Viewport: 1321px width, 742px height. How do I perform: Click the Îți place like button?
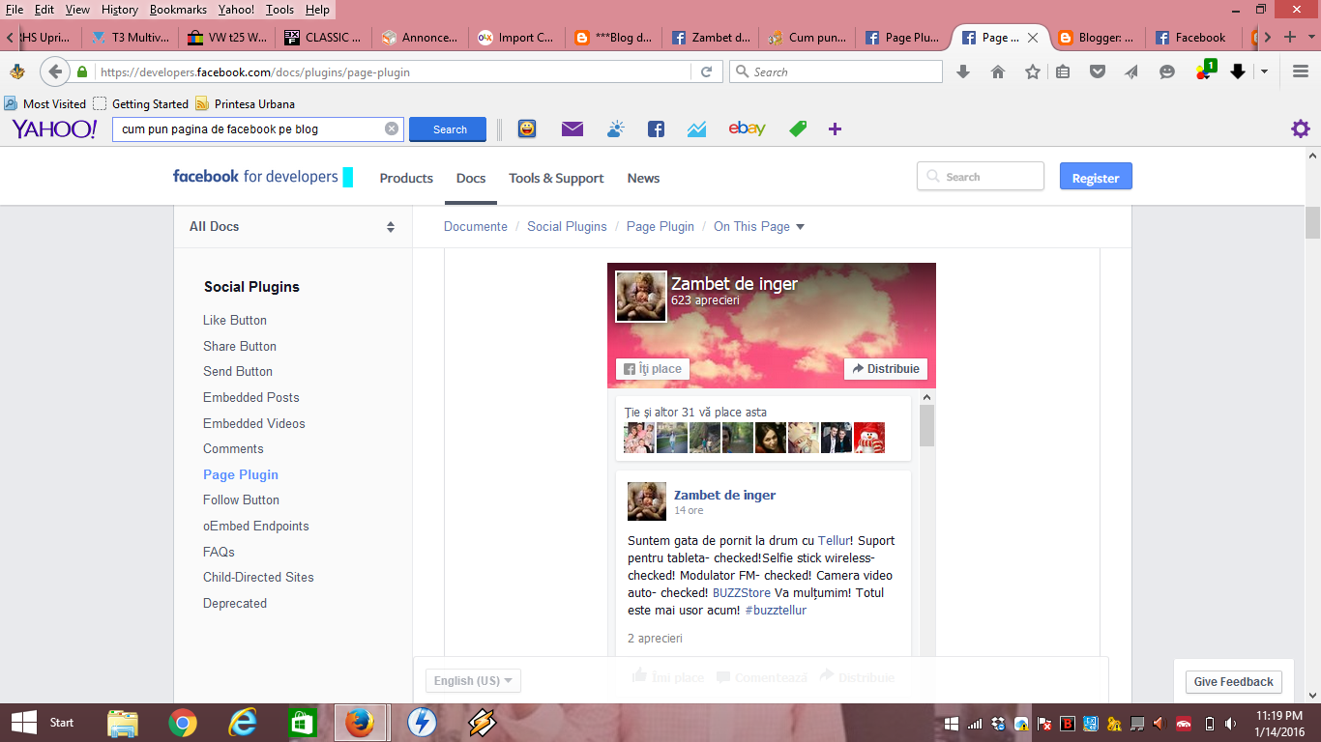click(x=653, y=369)
